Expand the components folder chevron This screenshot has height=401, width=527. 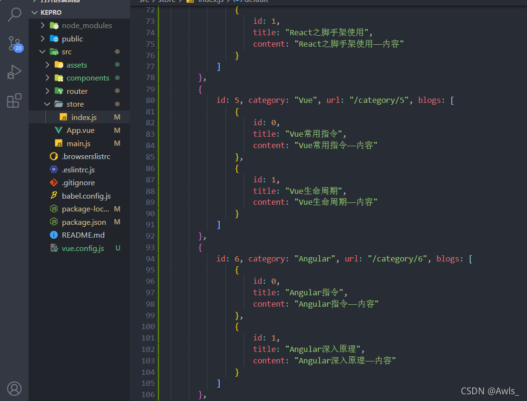click(47, 78)
